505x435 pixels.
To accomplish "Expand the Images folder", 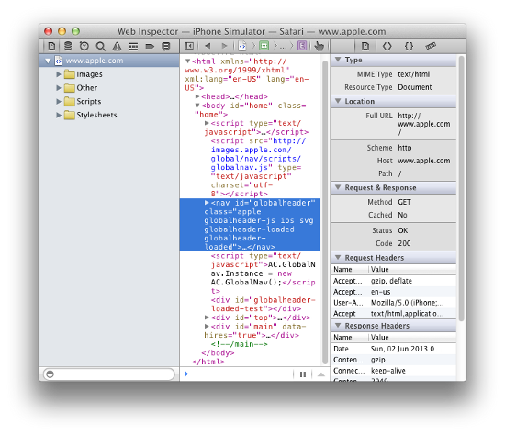I will [x=58, y=74].
